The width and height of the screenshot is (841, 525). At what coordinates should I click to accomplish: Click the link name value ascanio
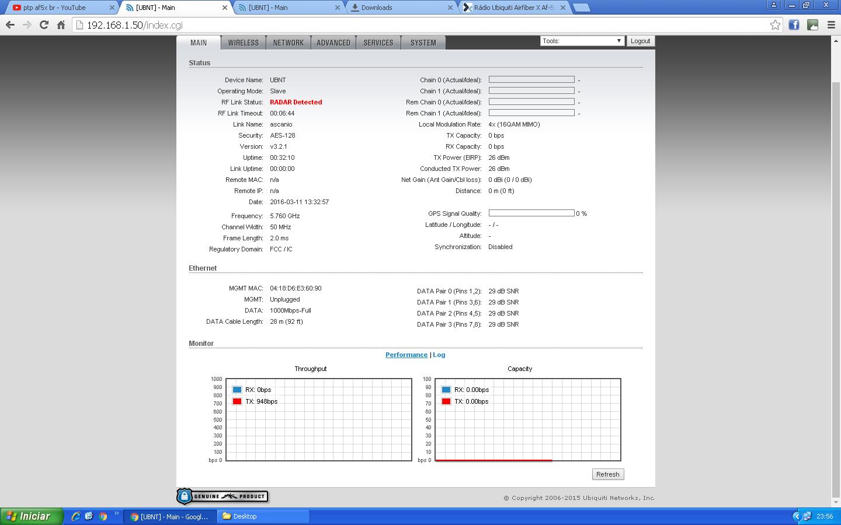tap(281, 124)
